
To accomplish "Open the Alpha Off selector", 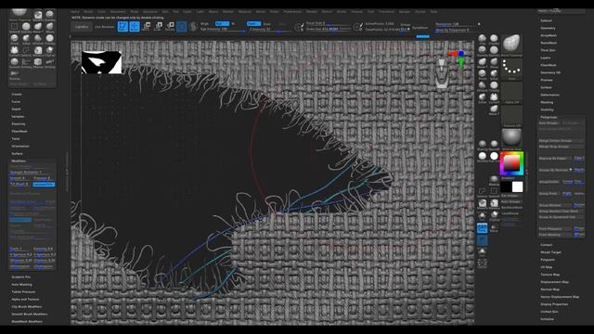I will pyautogui.click(x=511, y=93).
